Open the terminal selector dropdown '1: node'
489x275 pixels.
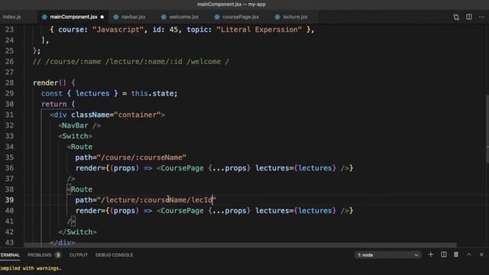387,255
